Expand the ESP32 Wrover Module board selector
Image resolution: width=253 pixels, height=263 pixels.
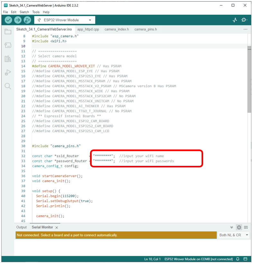click(x=65, y=20)
